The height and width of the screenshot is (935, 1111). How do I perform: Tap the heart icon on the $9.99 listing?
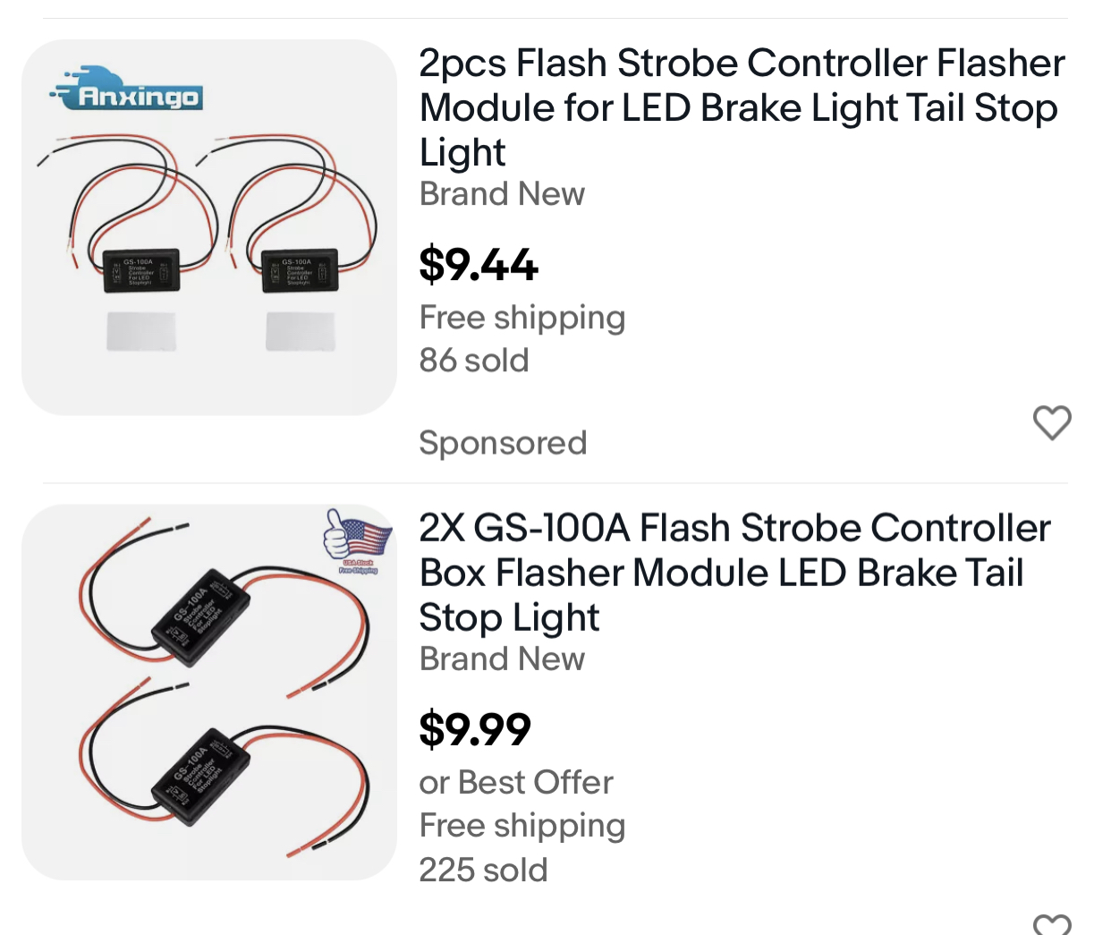[x=1052, y=925]
